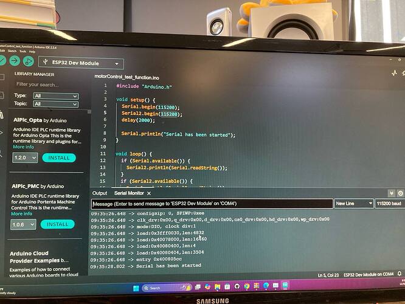Click the AlPlc_Opta by Arduino library title

pos(40,120)
